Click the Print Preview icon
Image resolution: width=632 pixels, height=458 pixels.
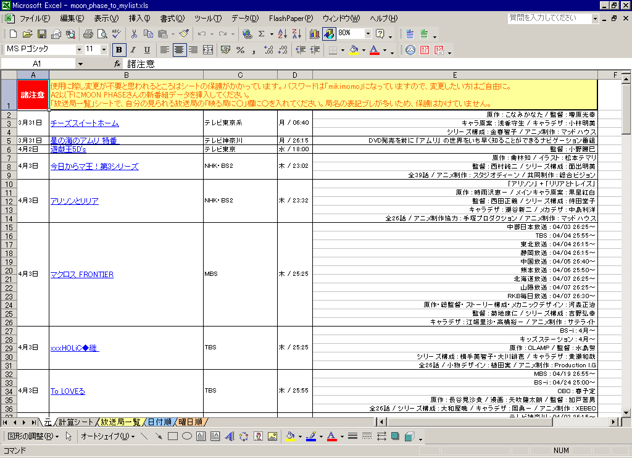point(102,34)
